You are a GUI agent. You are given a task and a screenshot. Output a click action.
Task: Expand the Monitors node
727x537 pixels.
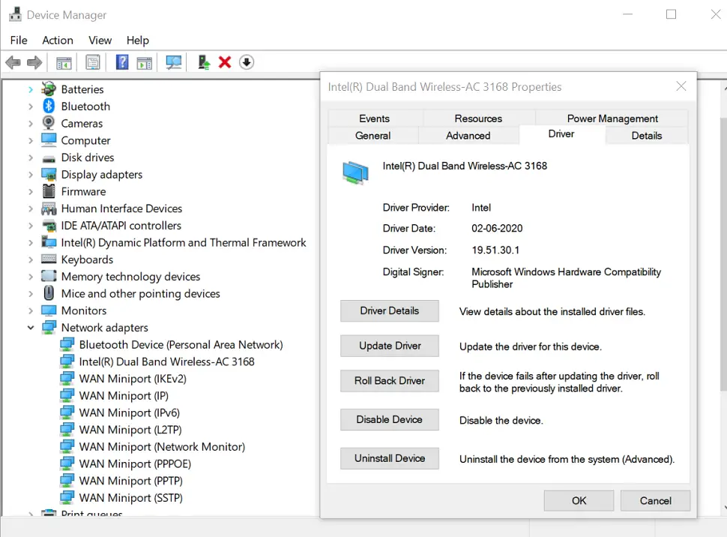(x=31, y=310)
